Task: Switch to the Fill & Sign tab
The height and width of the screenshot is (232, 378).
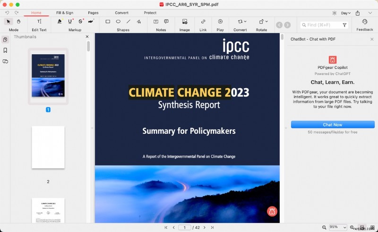Action: click(65, 13)
